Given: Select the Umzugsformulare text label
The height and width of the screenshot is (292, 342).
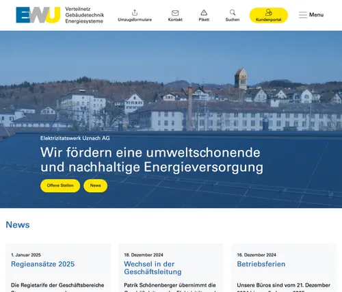Looking at the screenshot, I should (135, 20).
